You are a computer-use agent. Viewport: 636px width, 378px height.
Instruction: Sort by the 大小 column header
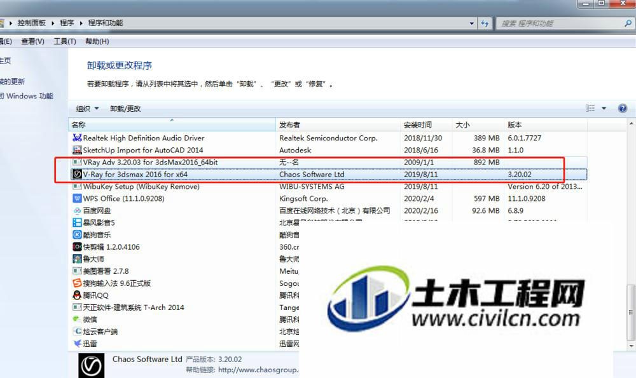(x=478, y=125)
